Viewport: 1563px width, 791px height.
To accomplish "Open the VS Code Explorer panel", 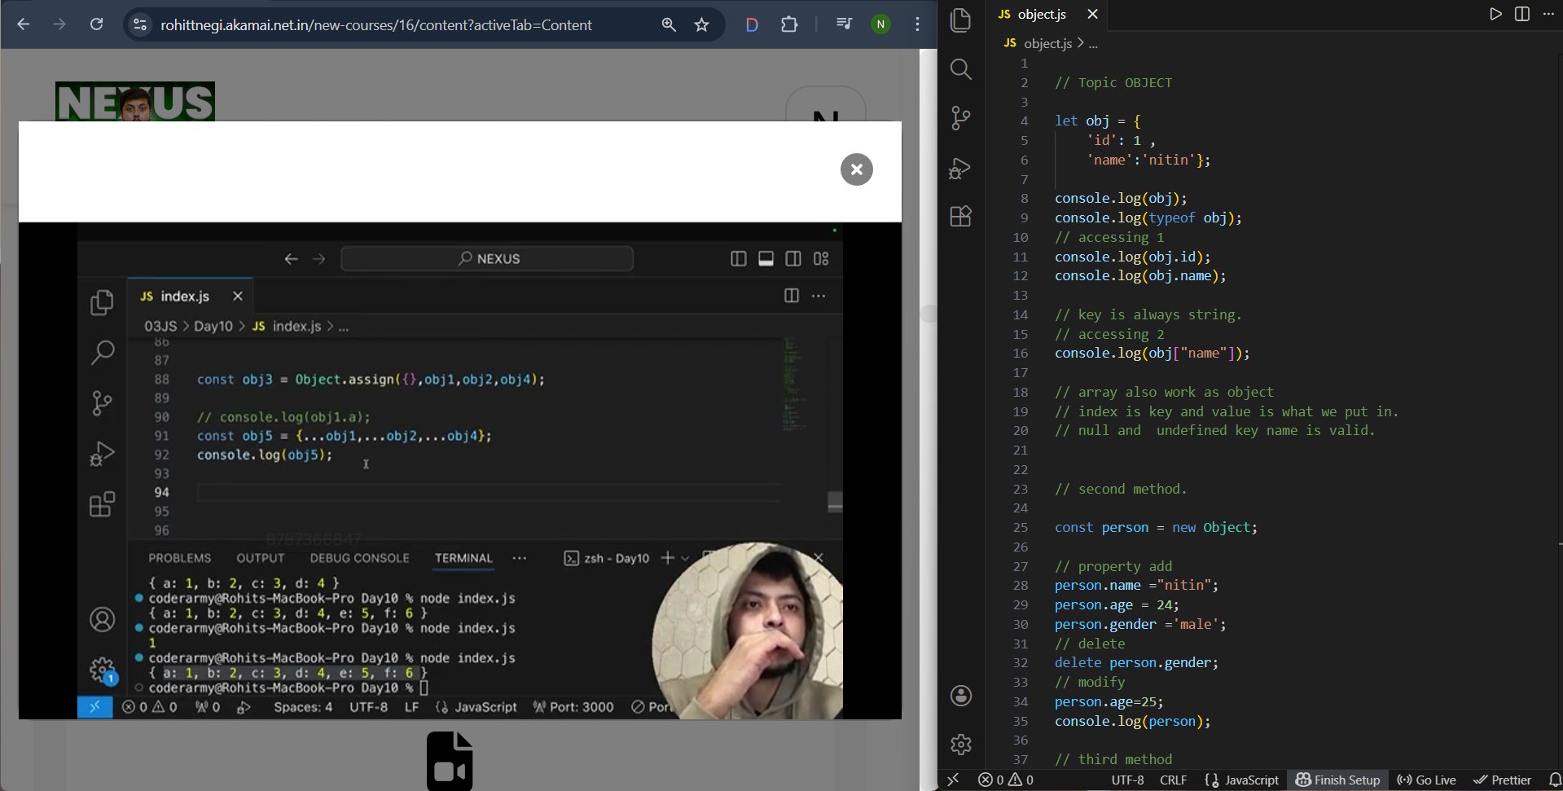I will (x=961, y=20).
